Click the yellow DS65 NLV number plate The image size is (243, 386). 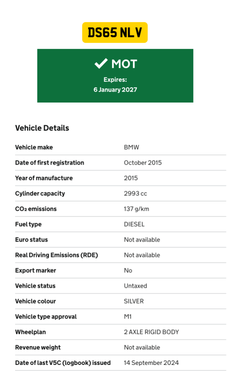[115, 33]
